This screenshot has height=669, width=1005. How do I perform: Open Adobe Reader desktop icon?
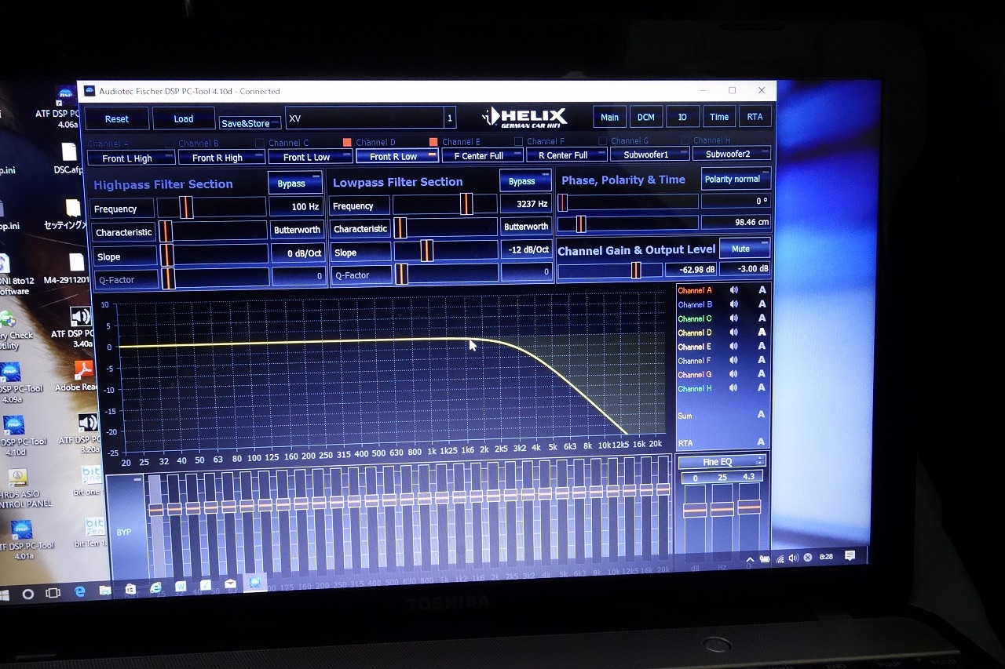[x=82, y=371]
